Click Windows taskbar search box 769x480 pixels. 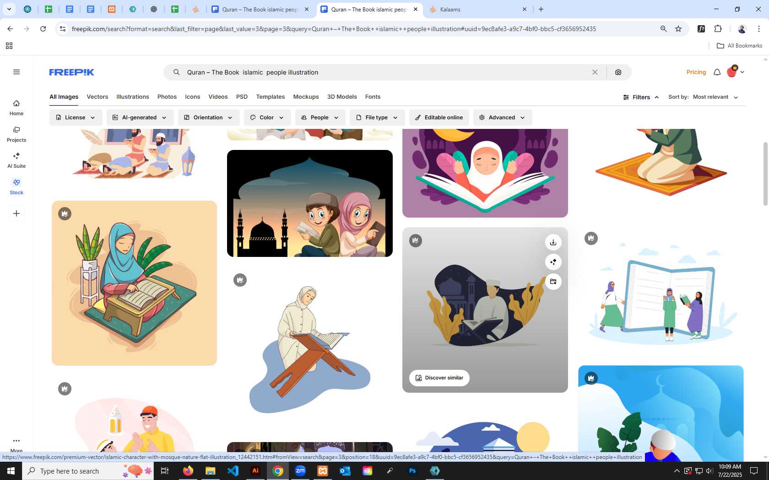88,471
